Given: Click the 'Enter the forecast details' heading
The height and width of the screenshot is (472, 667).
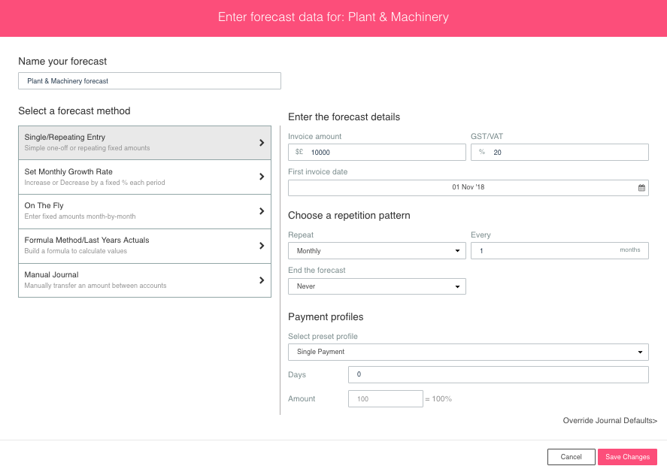Looking at the screenshot, I should 344,117.
